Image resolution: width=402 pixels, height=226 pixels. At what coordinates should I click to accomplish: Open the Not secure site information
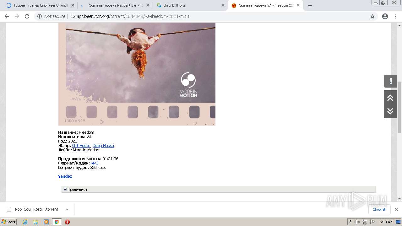tap(51, 16)
